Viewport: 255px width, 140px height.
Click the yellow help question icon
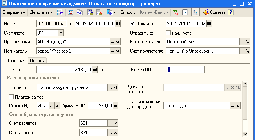click(x=231, y=12)
